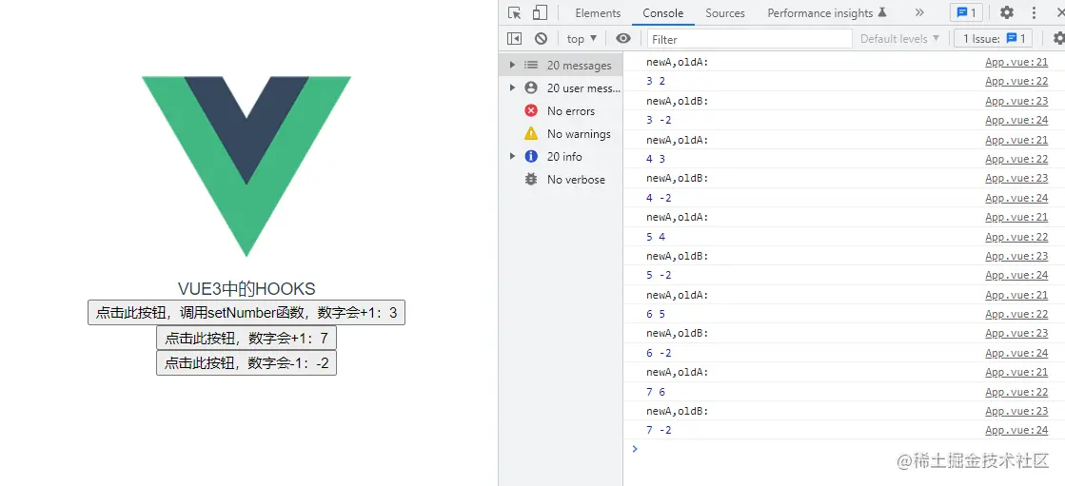Image resolution: width=1065 pixels, height=486 pixels.
Task: Click the Vue logo image
Action: pyautogui.click(x=247, y=166)
